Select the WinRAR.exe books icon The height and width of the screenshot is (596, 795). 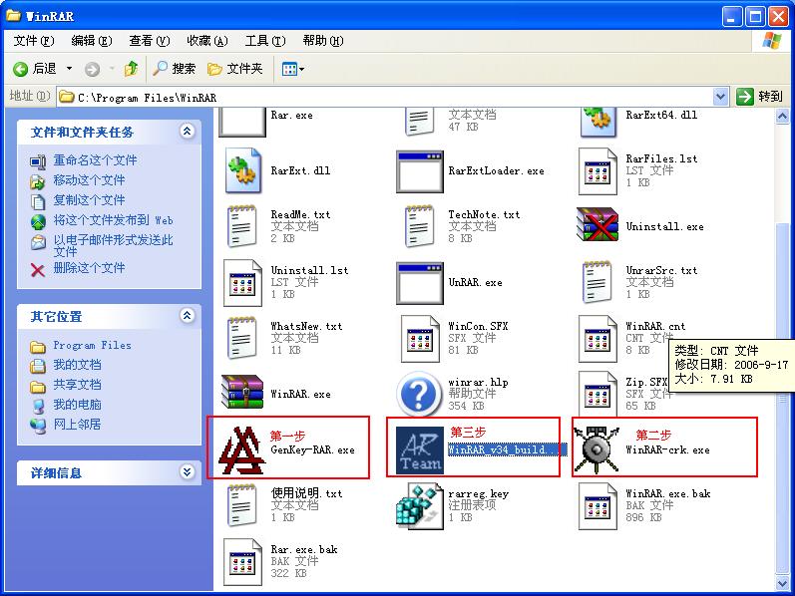coord(242,392)
